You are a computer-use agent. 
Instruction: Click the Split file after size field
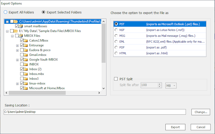click(x=149, y=85)
